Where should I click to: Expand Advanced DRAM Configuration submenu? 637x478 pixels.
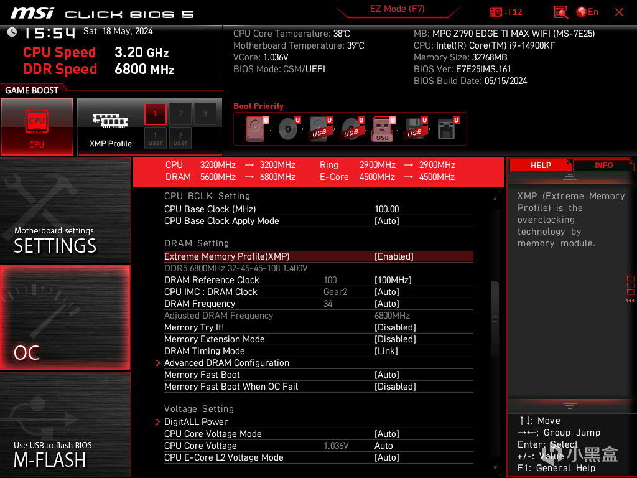coord(226,363)
